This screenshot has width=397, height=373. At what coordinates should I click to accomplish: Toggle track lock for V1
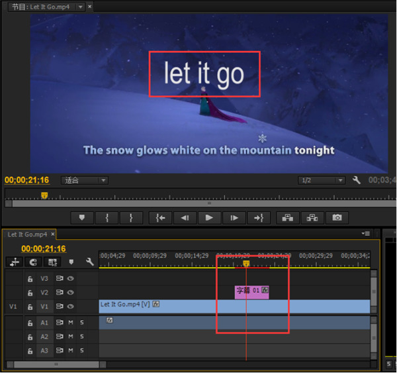[x=30, y=307]
